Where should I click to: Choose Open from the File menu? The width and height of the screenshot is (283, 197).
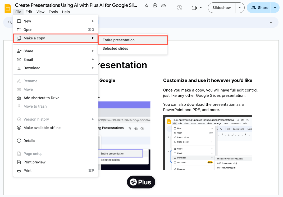point(56,30)
